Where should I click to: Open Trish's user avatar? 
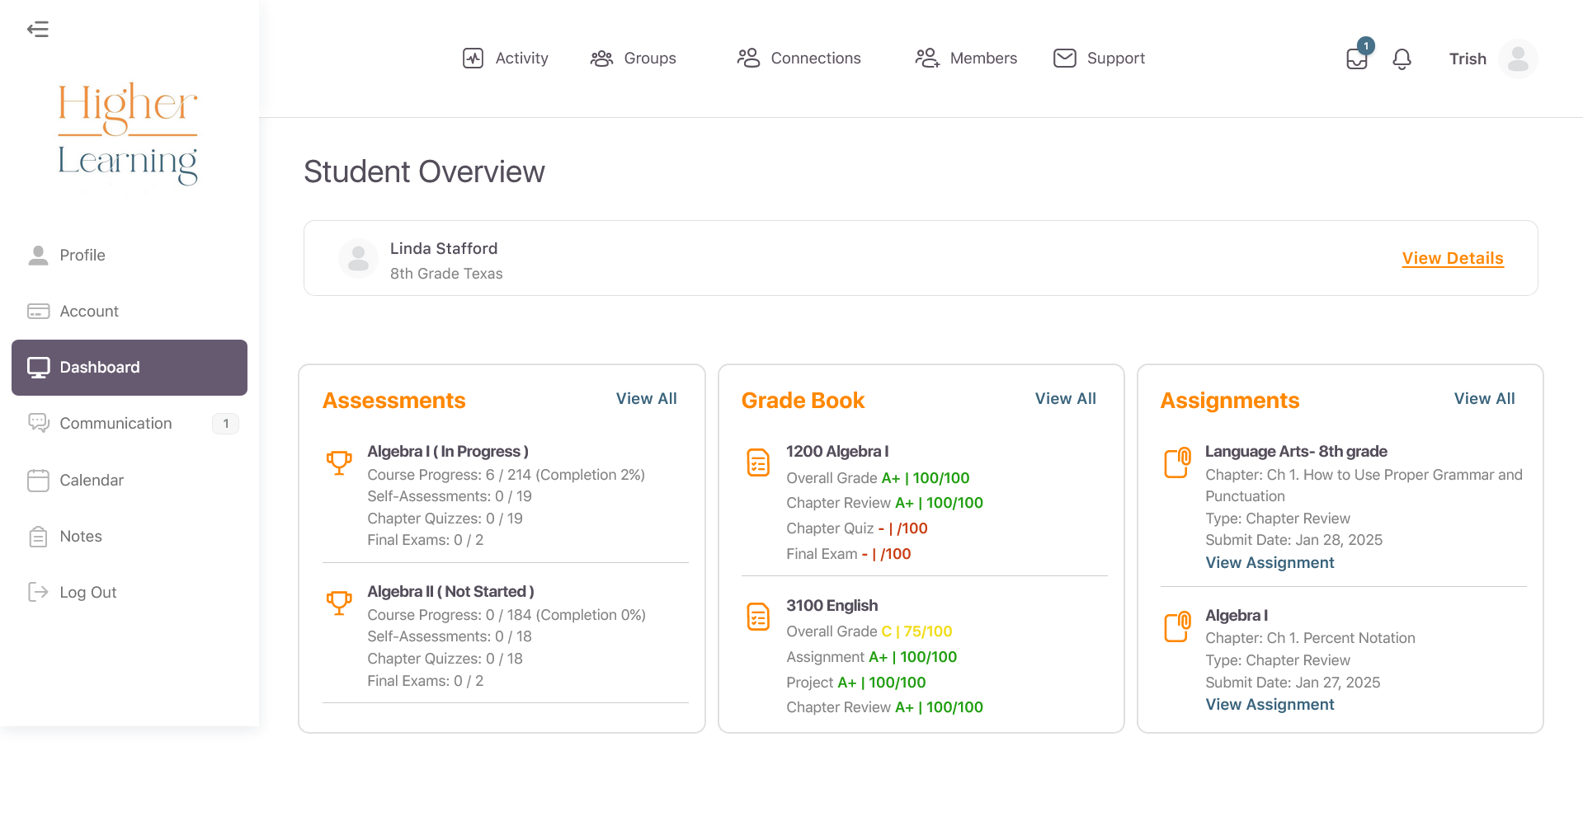(x=1517, y=59)
